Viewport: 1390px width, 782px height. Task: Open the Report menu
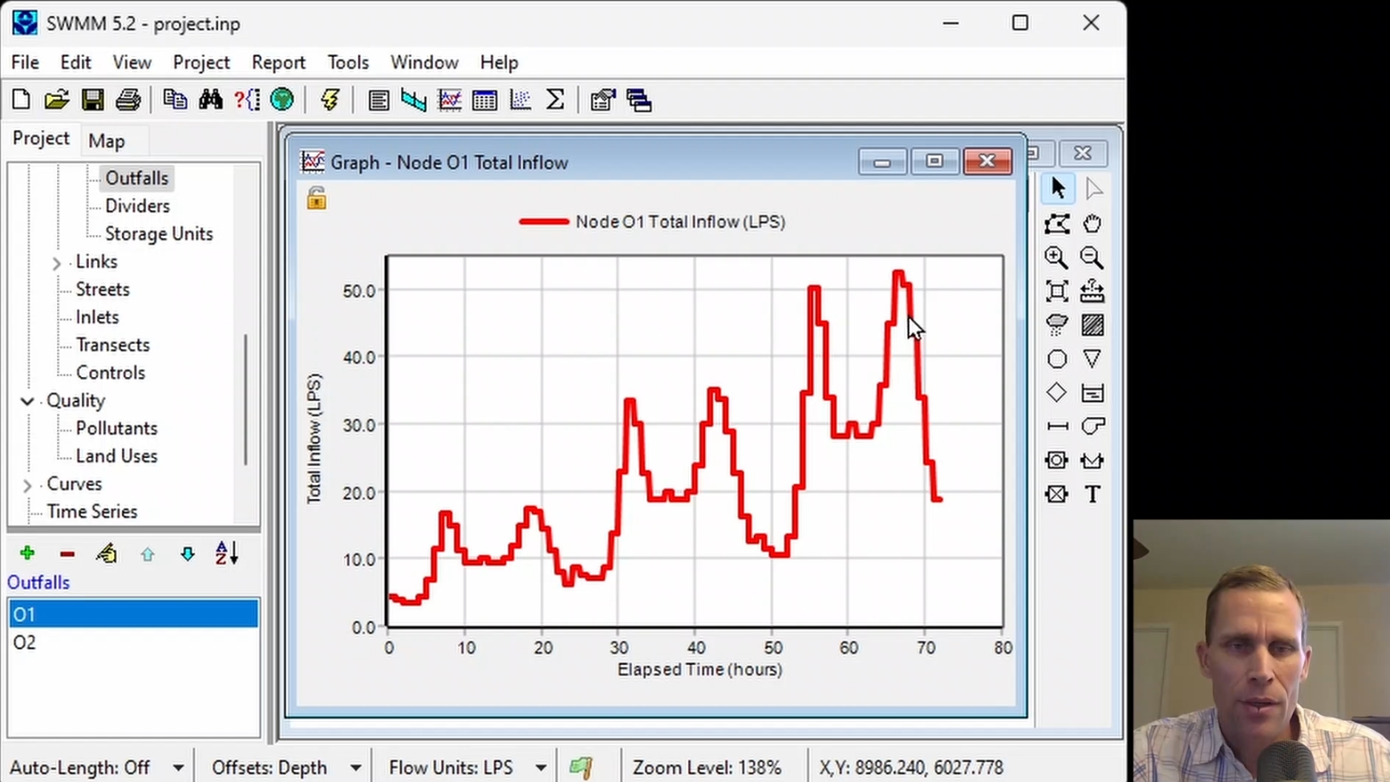[278, 63]
